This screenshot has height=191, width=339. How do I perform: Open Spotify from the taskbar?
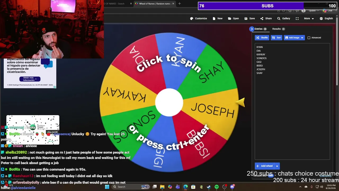217,187
